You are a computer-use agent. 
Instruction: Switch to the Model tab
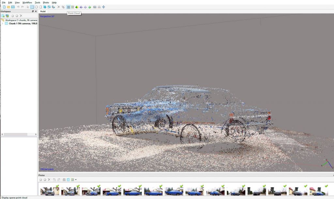43,11
